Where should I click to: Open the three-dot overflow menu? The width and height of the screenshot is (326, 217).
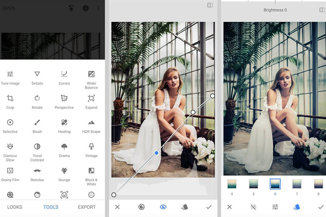[98, 8]
